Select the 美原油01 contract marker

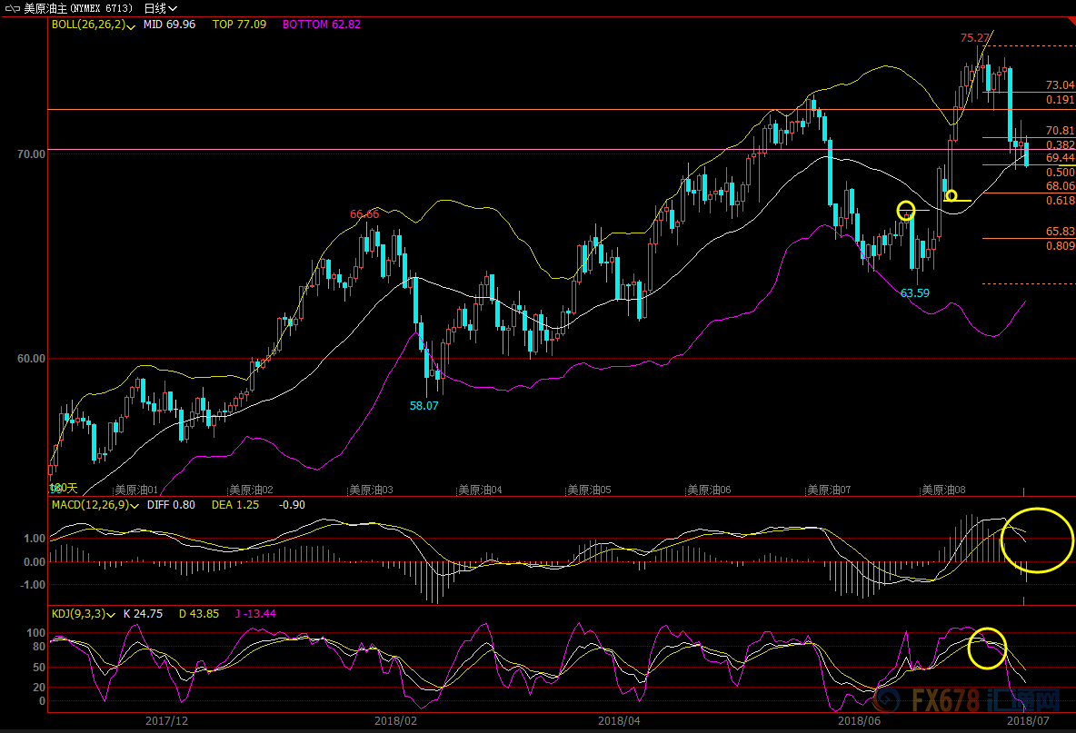[x=136, y=490]
